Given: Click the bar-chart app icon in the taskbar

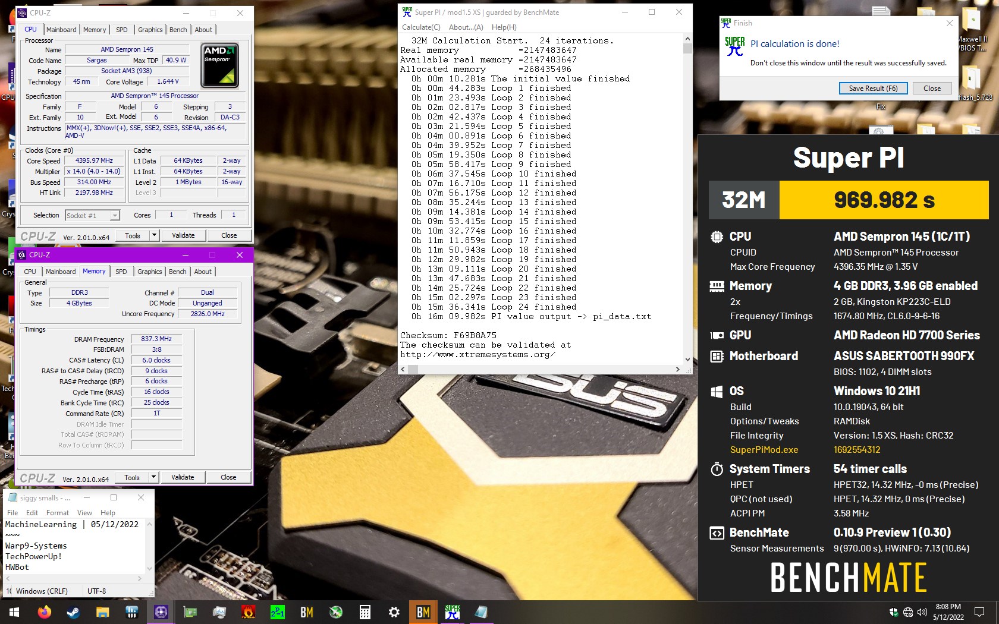Looking at the screenshot, I should (x=131, y=612).
